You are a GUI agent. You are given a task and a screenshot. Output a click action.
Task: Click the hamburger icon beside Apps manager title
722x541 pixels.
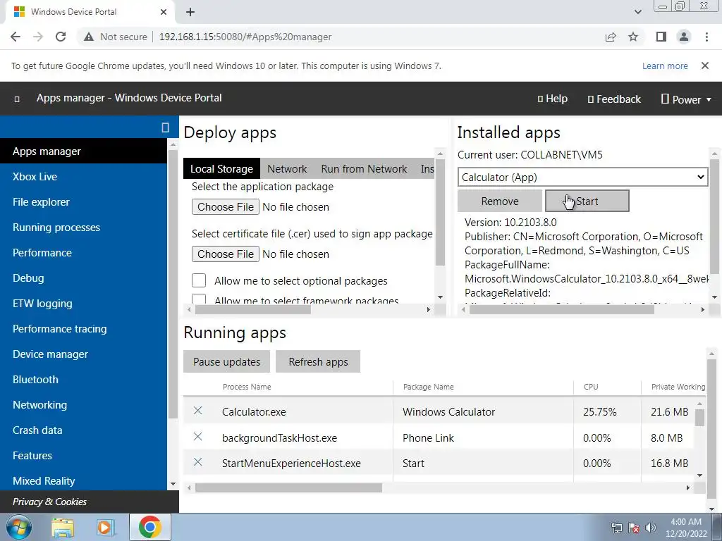[17, 99]
